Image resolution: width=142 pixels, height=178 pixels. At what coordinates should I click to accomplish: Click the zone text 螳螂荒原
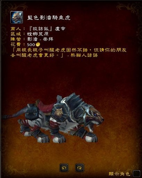38,34
